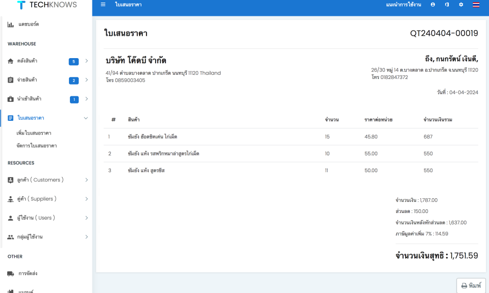
Task: Click product row ซัมยัง แห้ง รสพริกหมาล่าสูตรไก่เผ็ด
Action: pyautogui.click(x=290, y=153)
